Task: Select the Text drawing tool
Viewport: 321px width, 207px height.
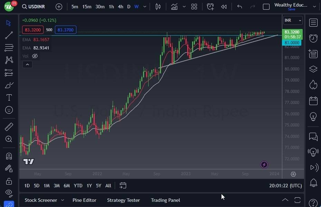Action: click(9, 97)
